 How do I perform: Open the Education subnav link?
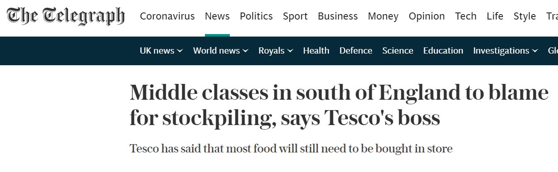(443, 51)
